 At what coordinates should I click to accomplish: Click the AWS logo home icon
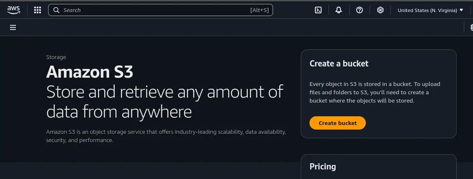13,10
